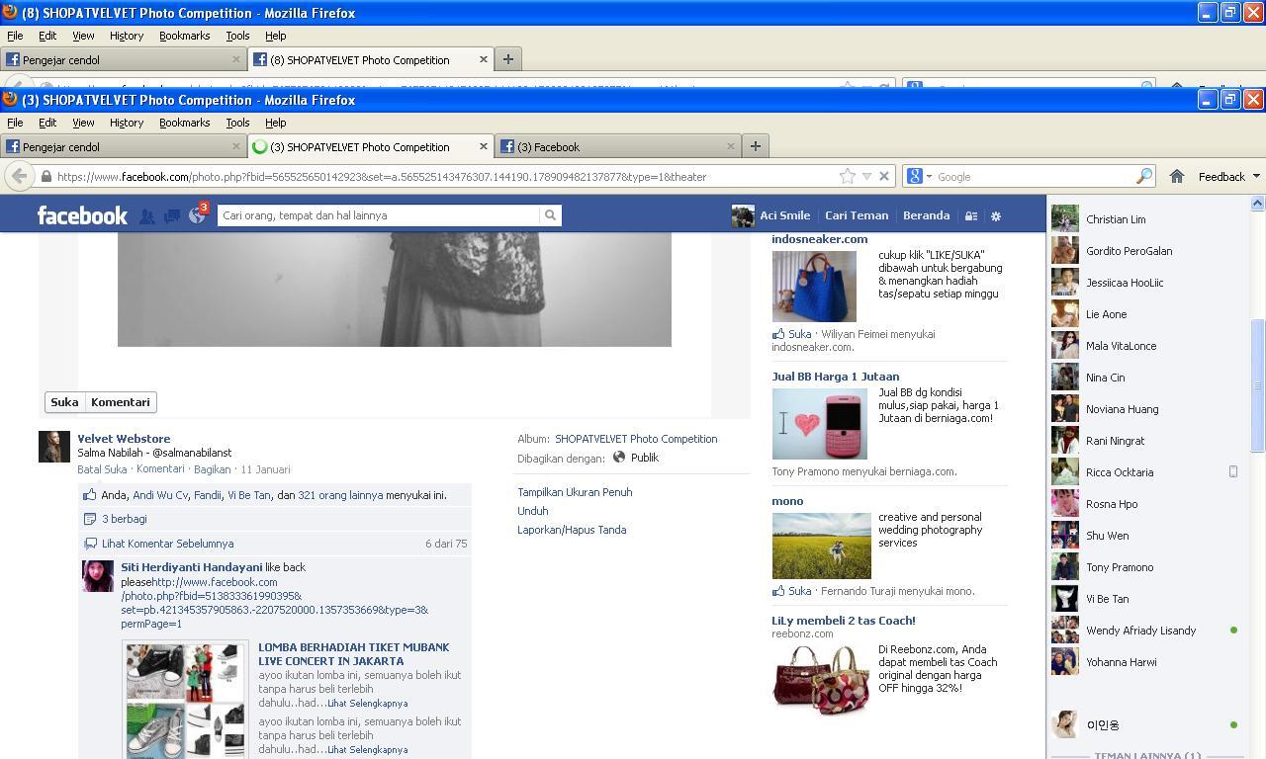Viewport: 1266px width, 759px height.
Task: Open account settings gear icon
Action: click(996, 215)
